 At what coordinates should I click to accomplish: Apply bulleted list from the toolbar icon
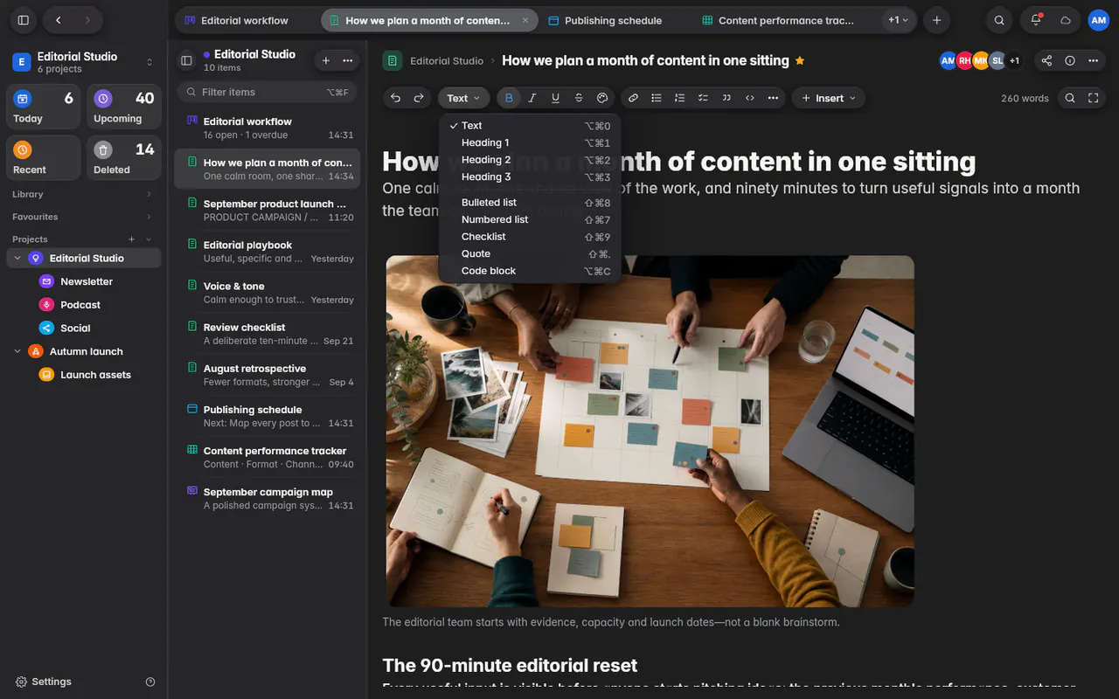[657, 98]
